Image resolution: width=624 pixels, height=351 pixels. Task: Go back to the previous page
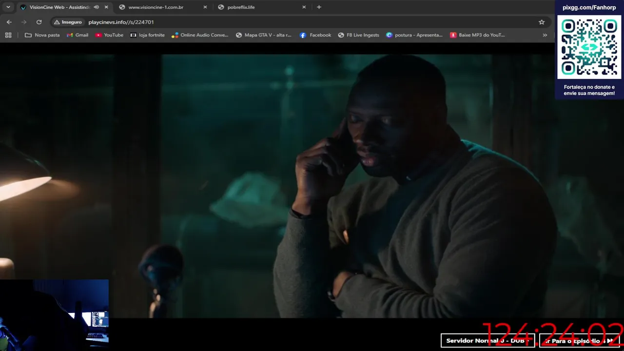(x=9, y=22)
